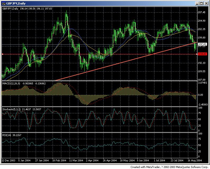Image resolution: width=210 pixels, height=169 pixels.
Task: Click the MACD(12,26,9) indicator label
Action: coord(11,84)
